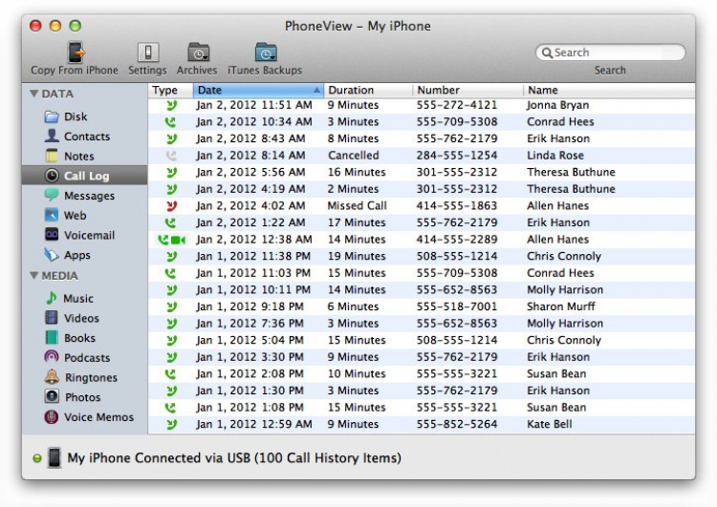This screenshot has height=507, width=717.
Task: Collapse the DATA section triangle
Action: point(33,94)
